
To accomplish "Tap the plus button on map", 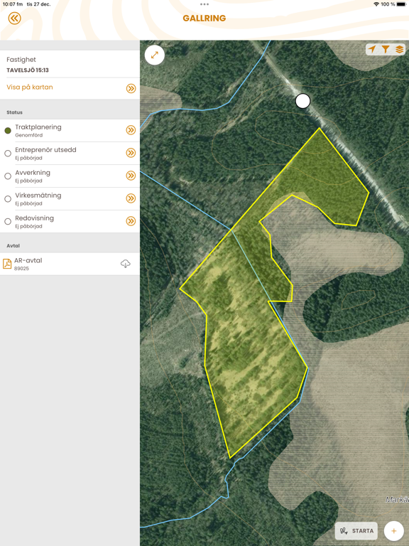I will pos(393,530).
